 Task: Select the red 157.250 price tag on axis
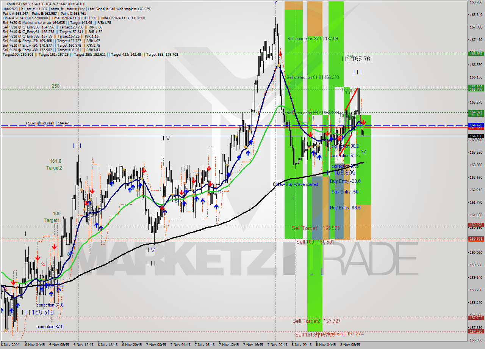(x=476, y=332)
